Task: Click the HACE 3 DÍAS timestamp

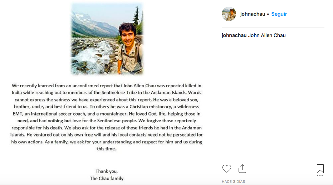Action: click(x=233, y=181)
